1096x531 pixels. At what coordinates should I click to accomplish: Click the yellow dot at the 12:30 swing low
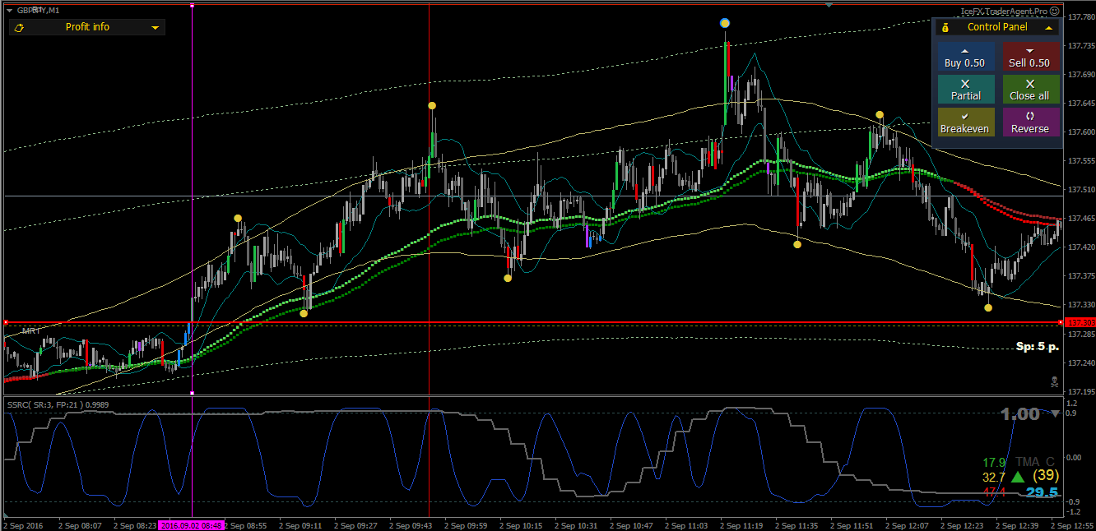tap(988, 307)
